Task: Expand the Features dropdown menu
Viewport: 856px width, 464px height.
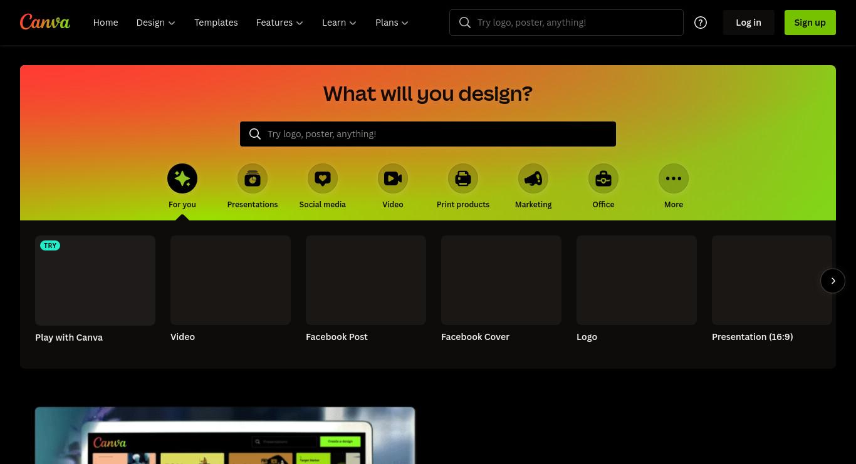Action: [279, 23]
